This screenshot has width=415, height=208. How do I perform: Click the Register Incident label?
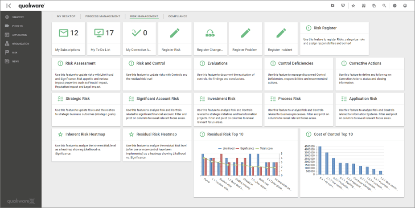280,50
